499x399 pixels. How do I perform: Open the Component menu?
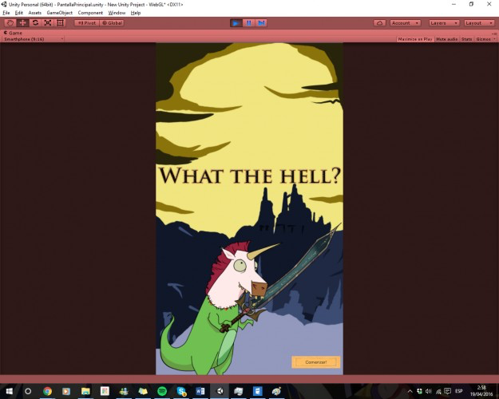click(90, 13)
